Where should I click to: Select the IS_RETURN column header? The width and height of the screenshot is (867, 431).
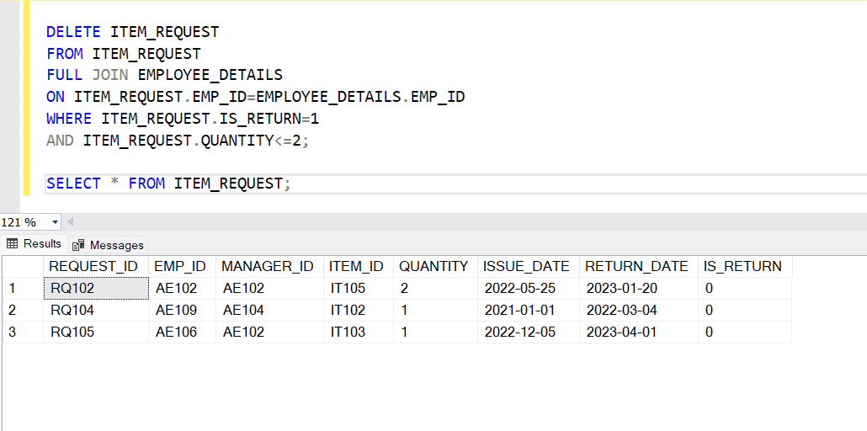pyautogui.click(x=745, y=266)
